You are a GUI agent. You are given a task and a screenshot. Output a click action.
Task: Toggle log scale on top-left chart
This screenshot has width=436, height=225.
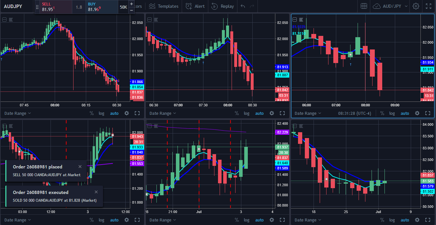(101, 113)
